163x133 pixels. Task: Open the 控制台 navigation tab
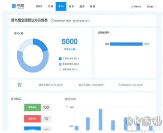coord(39,6)
